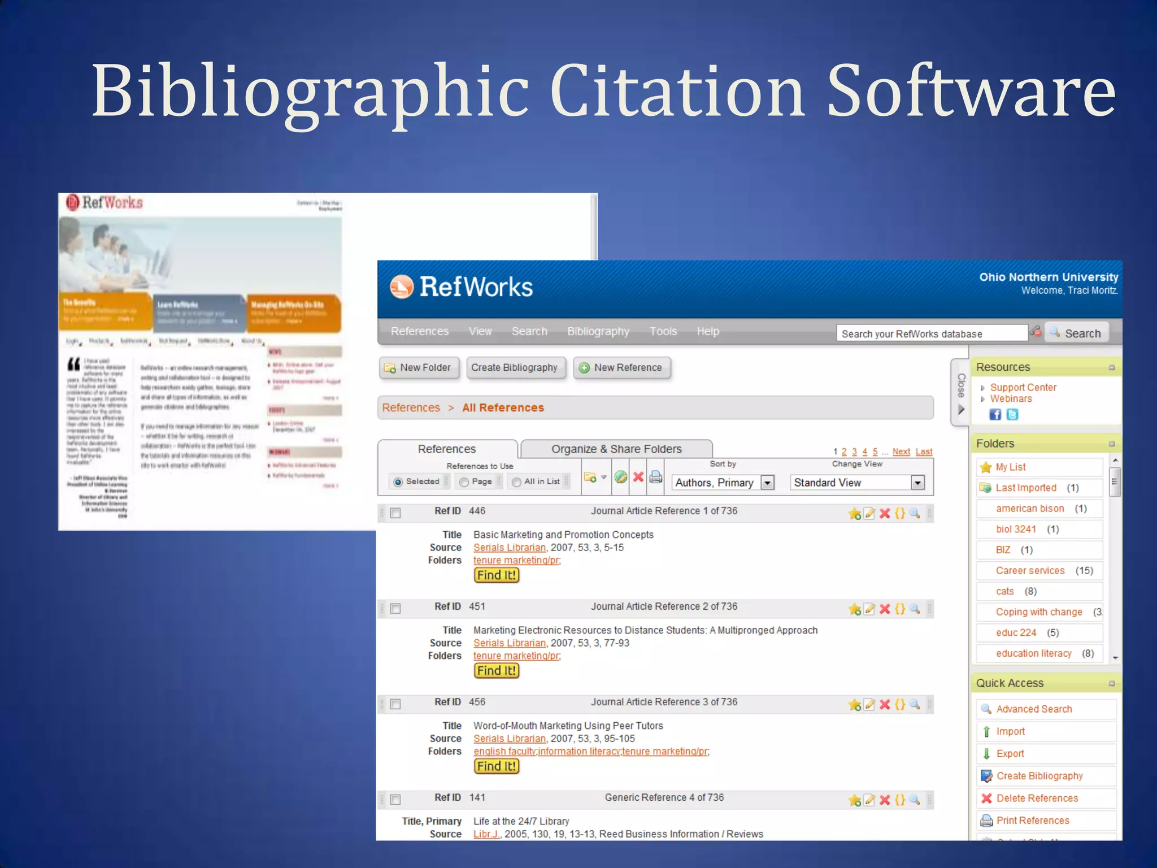The height and width of the screenshot is (868, 1157).
Task: Click the print icon in the references toolbar
Action: coord(656,478)
